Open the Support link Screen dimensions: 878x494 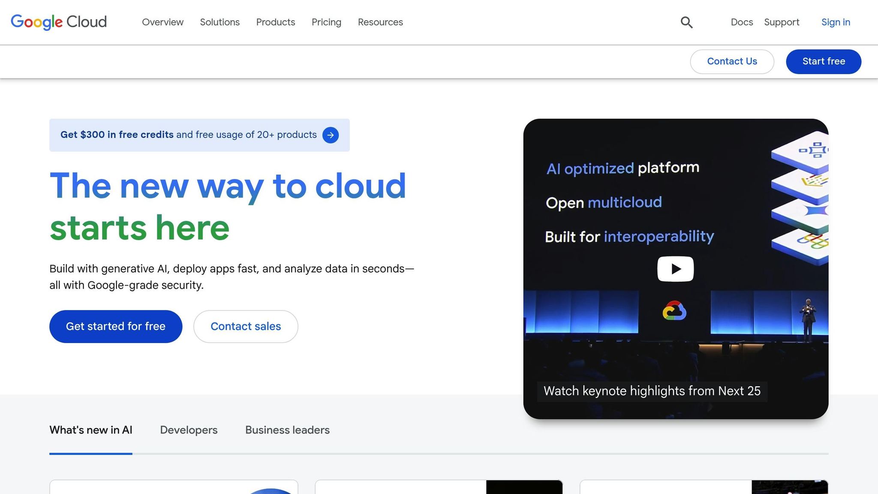pos(782,22)
